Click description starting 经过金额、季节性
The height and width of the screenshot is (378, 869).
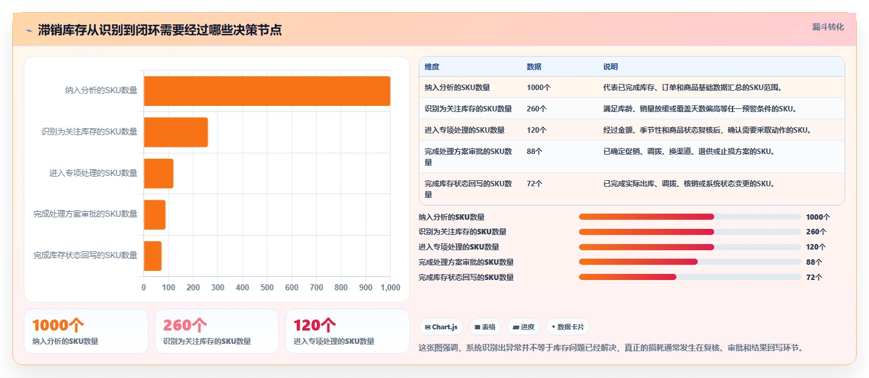[707, 130]
